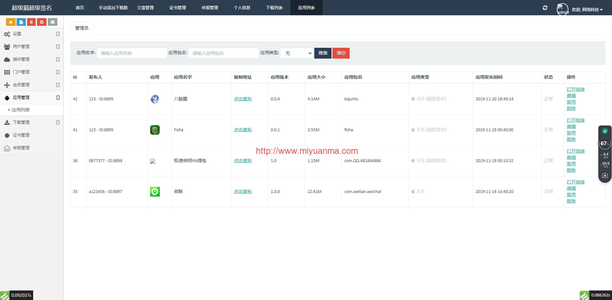
Task: Open 个人信息 in top navigation
Action: click(242, 8)
